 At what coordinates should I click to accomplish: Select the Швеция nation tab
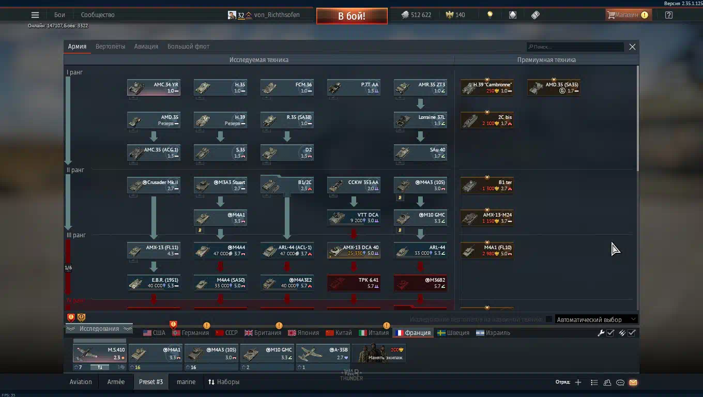[453, 333]
